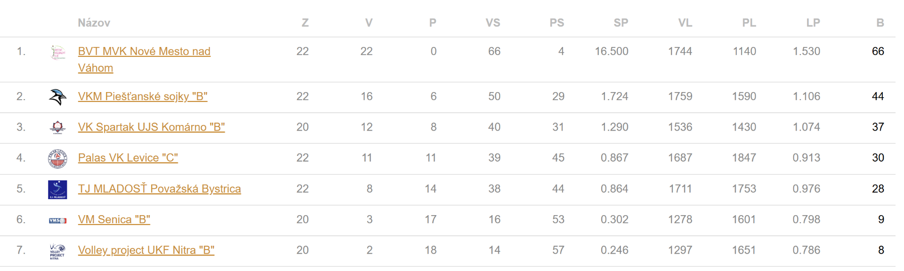The height and width of the screenshot is (271, 904).
Task: Click the TJ Mladosť blue square logo
Action: [x=57, y=189]
